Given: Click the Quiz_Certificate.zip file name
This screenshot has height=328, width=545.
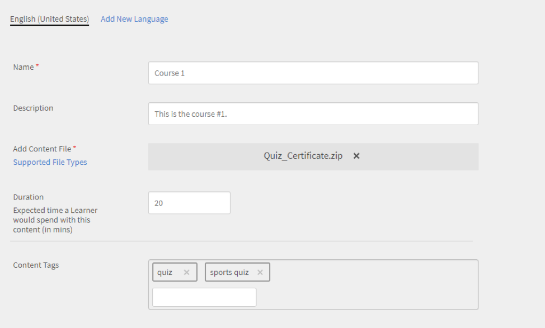Looking at the screenshot, I should pyautogui.click(x=303, y=156).
